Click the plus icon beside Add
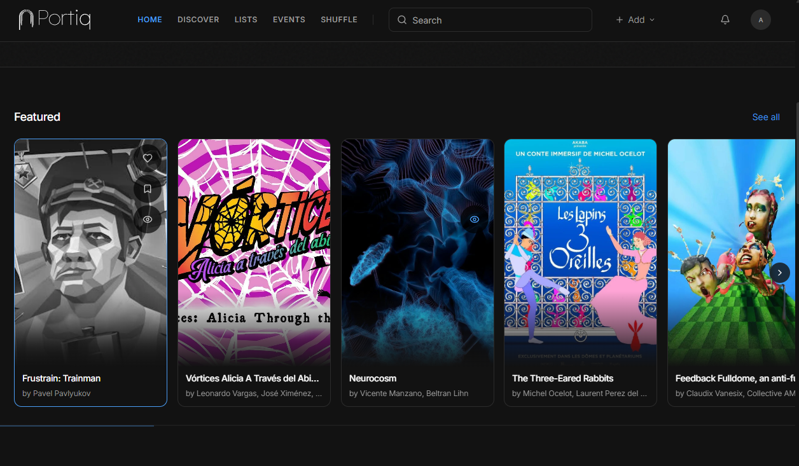Image resolution: width=799 pixels, height=466 pixels. click(619, 20)
